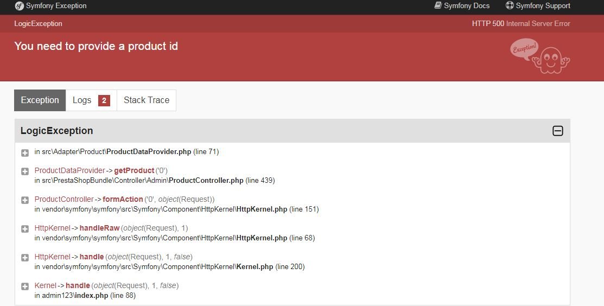This screenshot has height=306, width=604.
Task: Expand the ProductDataProvider.php line 71 trace
Action: point(25,152)
